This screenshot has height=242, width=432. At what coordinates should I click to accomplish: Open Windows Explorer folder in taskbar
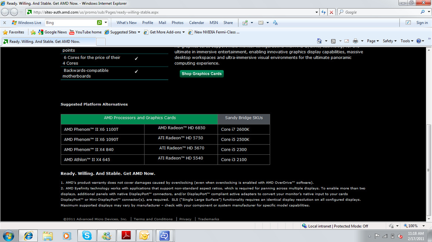[x=48, y=236]
